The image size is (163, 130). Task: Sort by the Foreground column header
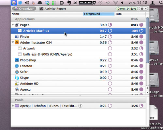point(98,14)
